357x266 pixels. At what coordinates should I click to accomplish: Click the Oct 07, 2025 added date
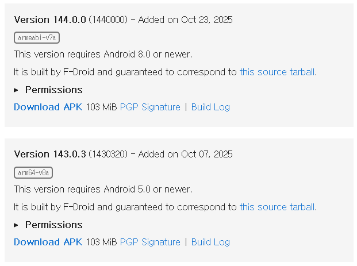pyautogui.click(x=205, y=155)
